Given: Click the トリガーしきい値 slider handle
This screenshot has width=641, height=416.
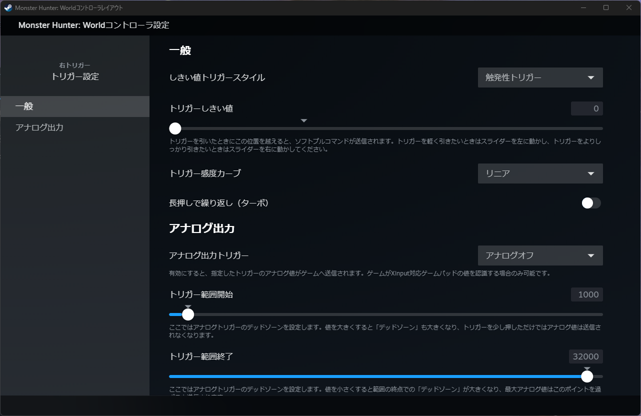Looking at the screenshot, I should pos(175,128).
